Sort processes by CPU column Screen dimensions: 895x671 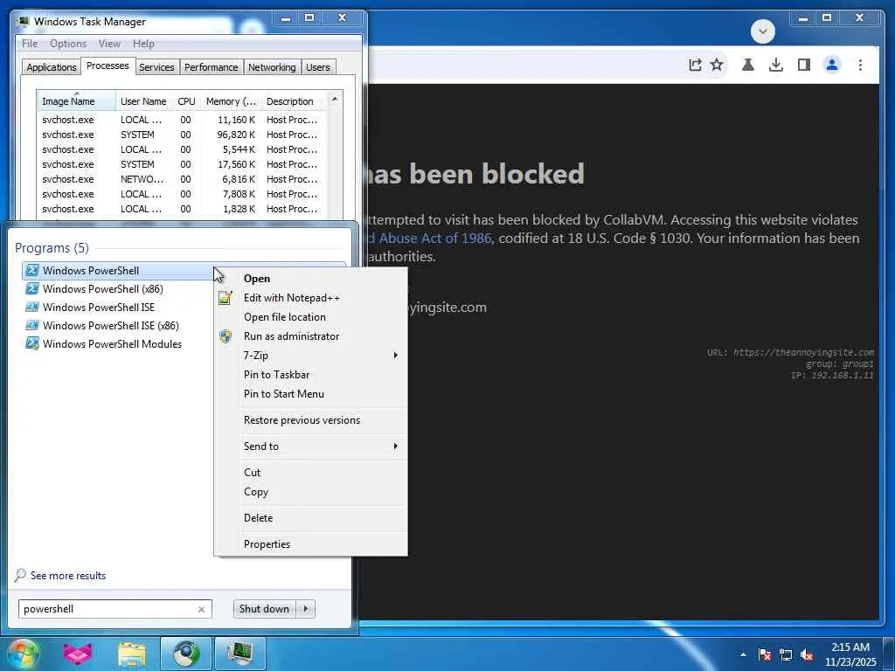[x=187, y=101]
